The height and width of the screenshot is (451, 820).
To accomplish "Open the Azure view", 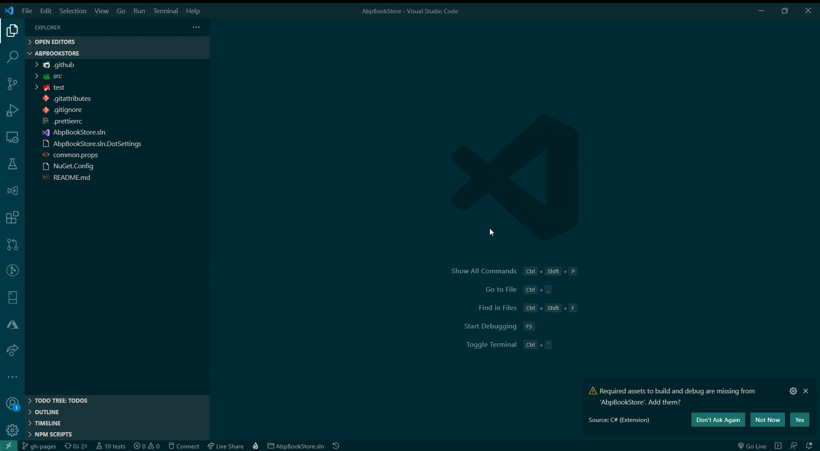I will (x=12, y=325).
